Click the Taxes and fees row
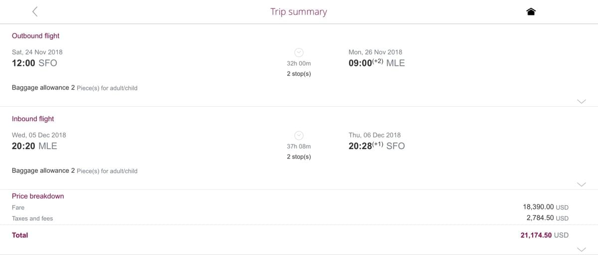 coord(290,218)
